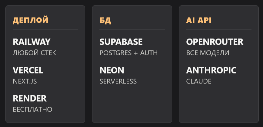Click the divider line below AI API heading
This screenshot has width=263, height=127.
pyautogui.click(x=219, y=30)
